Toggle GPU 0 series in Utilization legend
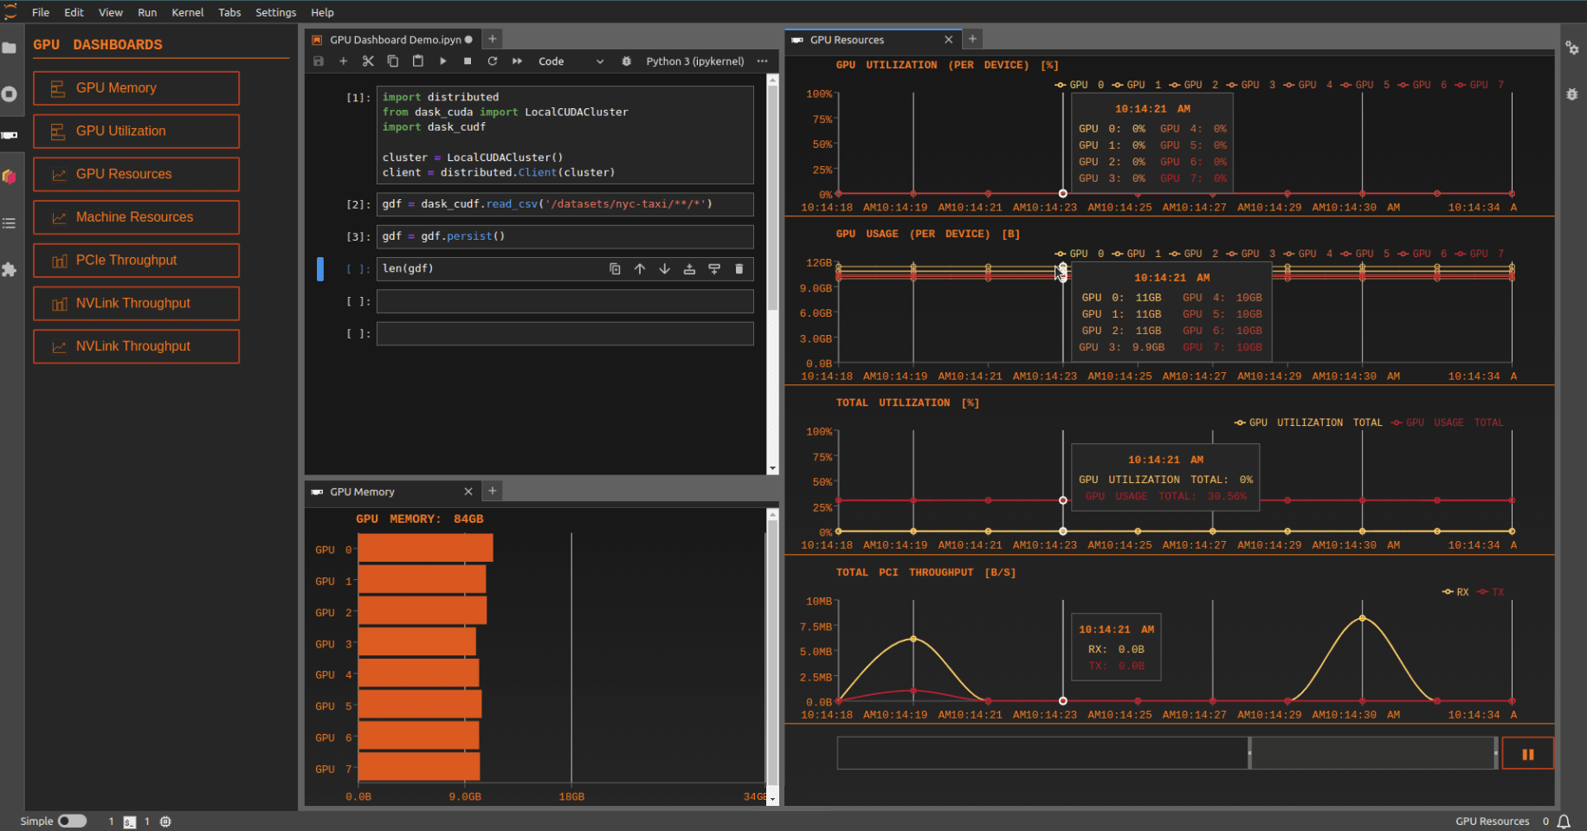Viewport: 1587px width, 831px height. [x=1078, y=84]
